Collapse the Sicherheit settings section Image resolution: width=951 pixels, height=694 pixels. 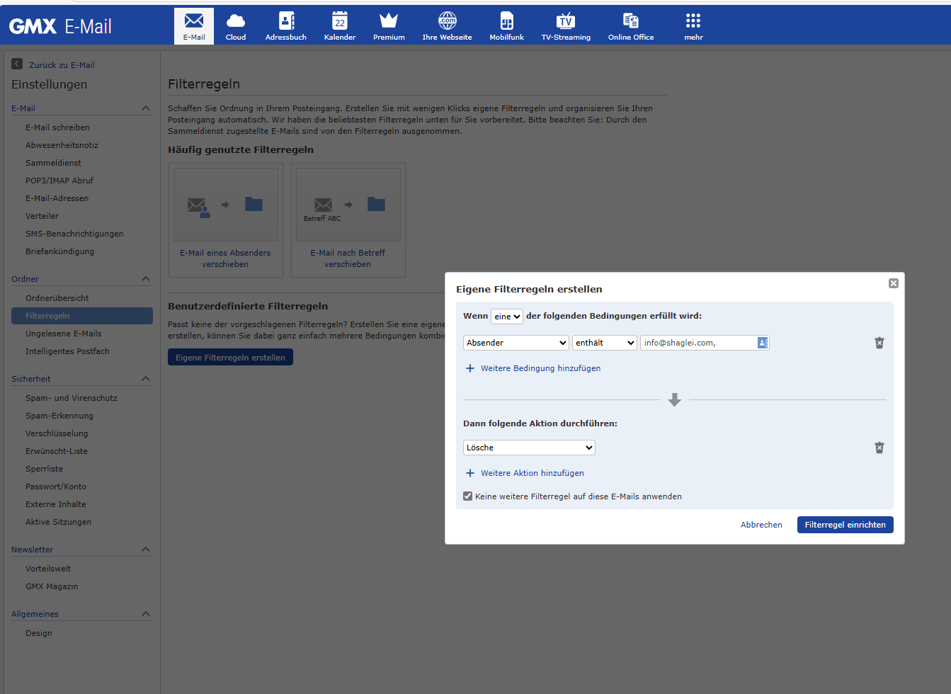click(146, 379)
